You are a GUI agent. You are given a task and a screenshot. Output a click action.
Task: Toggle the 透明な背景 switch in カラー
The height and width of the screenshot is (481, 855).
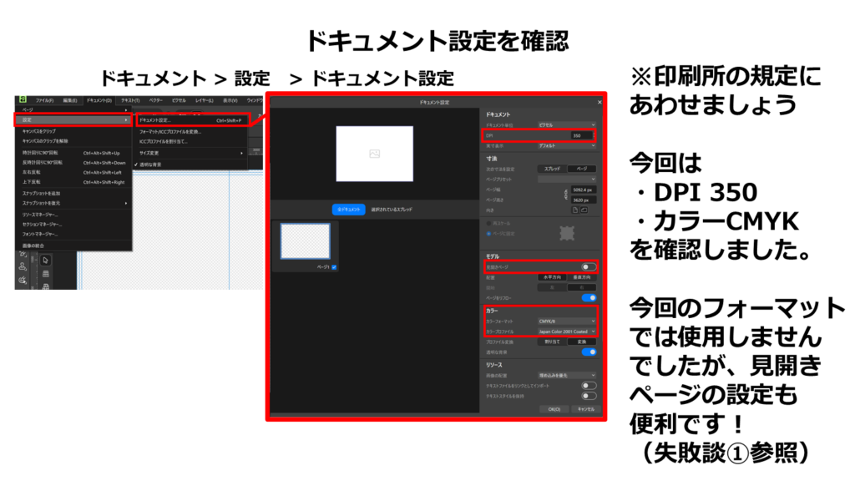[589, 352]
